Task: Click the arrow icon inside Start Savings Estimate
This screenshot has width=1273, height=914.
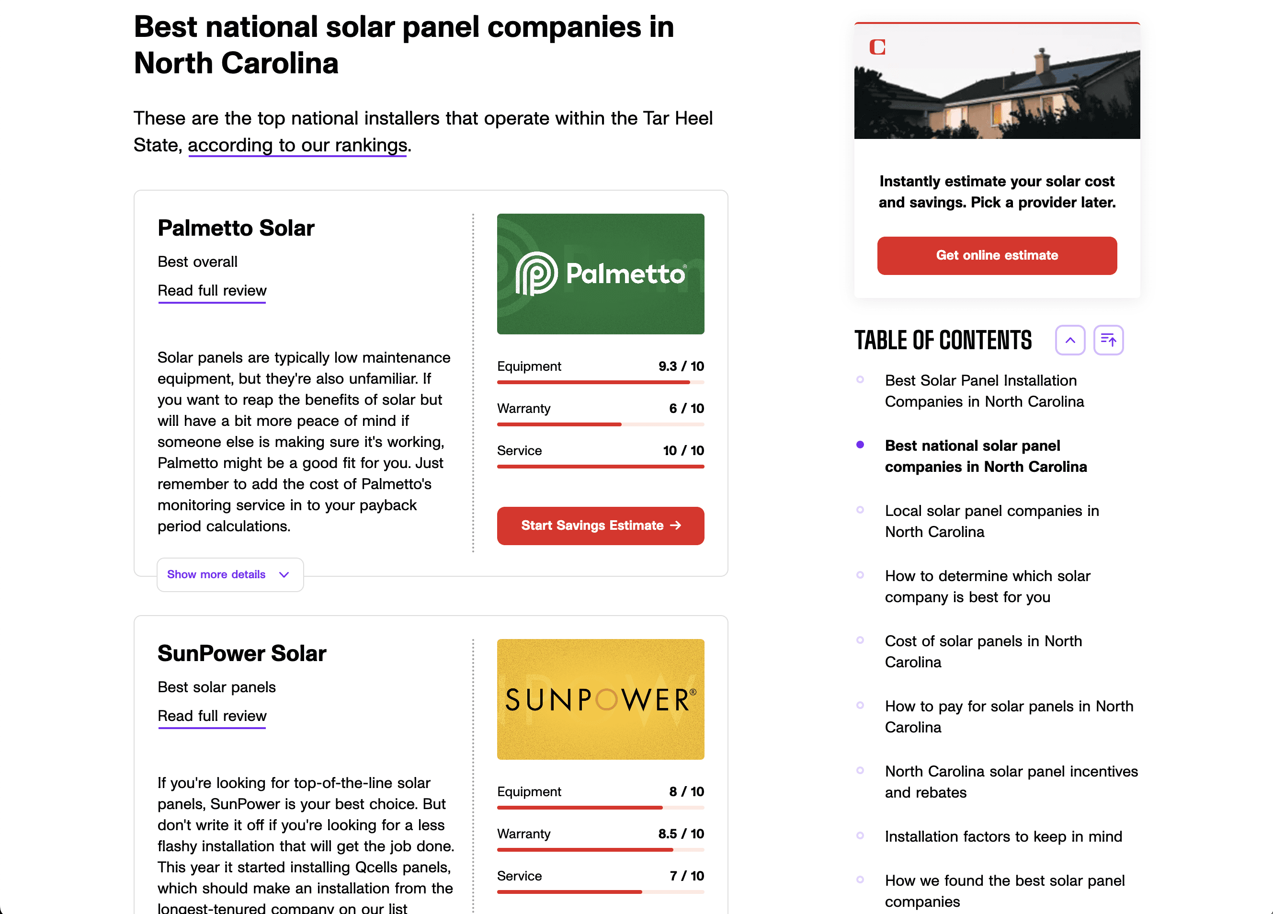Action: pos(676,526)
